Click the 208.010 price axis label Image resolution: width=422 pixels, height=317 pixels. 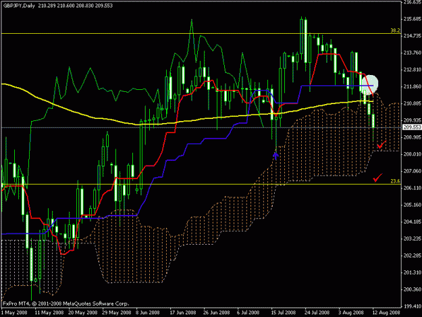[413, 154]
